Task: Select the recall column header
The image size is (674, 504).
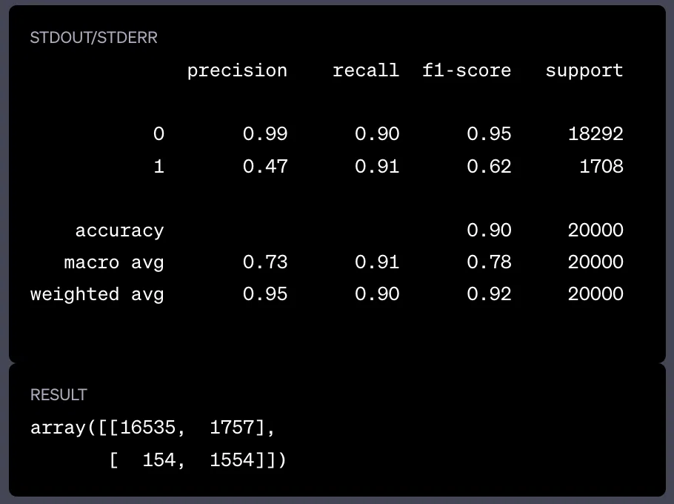Action: (x=366, y=70)
